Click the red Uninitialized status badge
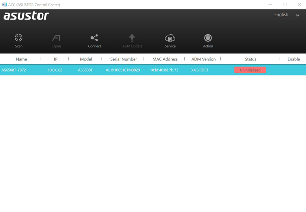Image resolution: width=306 pixels, height=212 pixels. point(250,70)
